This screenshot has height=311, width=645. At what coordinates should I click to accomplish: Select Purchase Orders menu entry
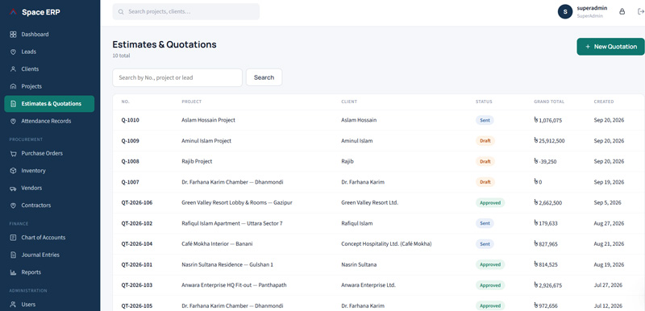(49, 153)
